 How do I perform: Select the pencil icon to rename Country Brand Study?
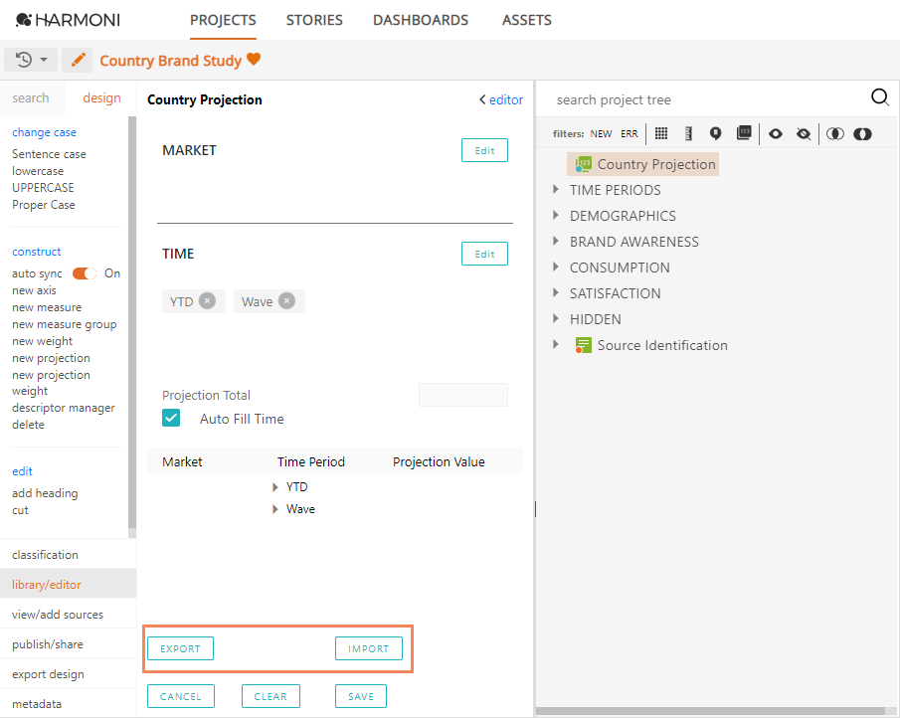77,60
